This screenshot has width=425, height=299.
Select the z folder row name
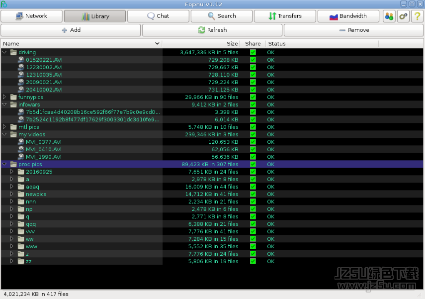[x=27, y=254]
